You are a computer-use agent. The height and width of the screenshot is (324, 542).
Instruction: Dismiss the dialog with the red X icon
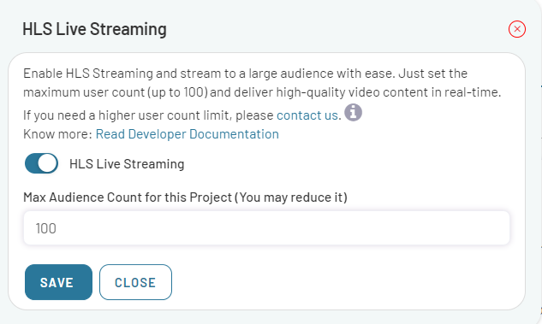click(517, 29)
